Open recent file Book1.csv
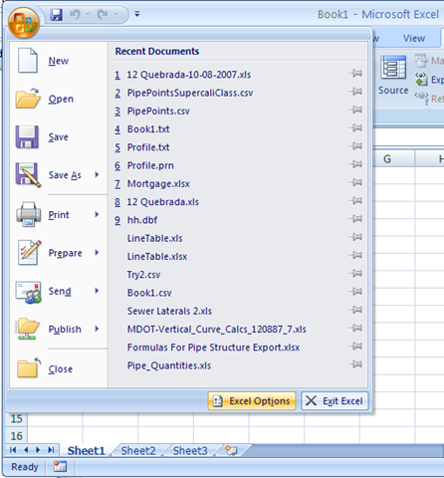The image size is (444, 478). [149, 293]
